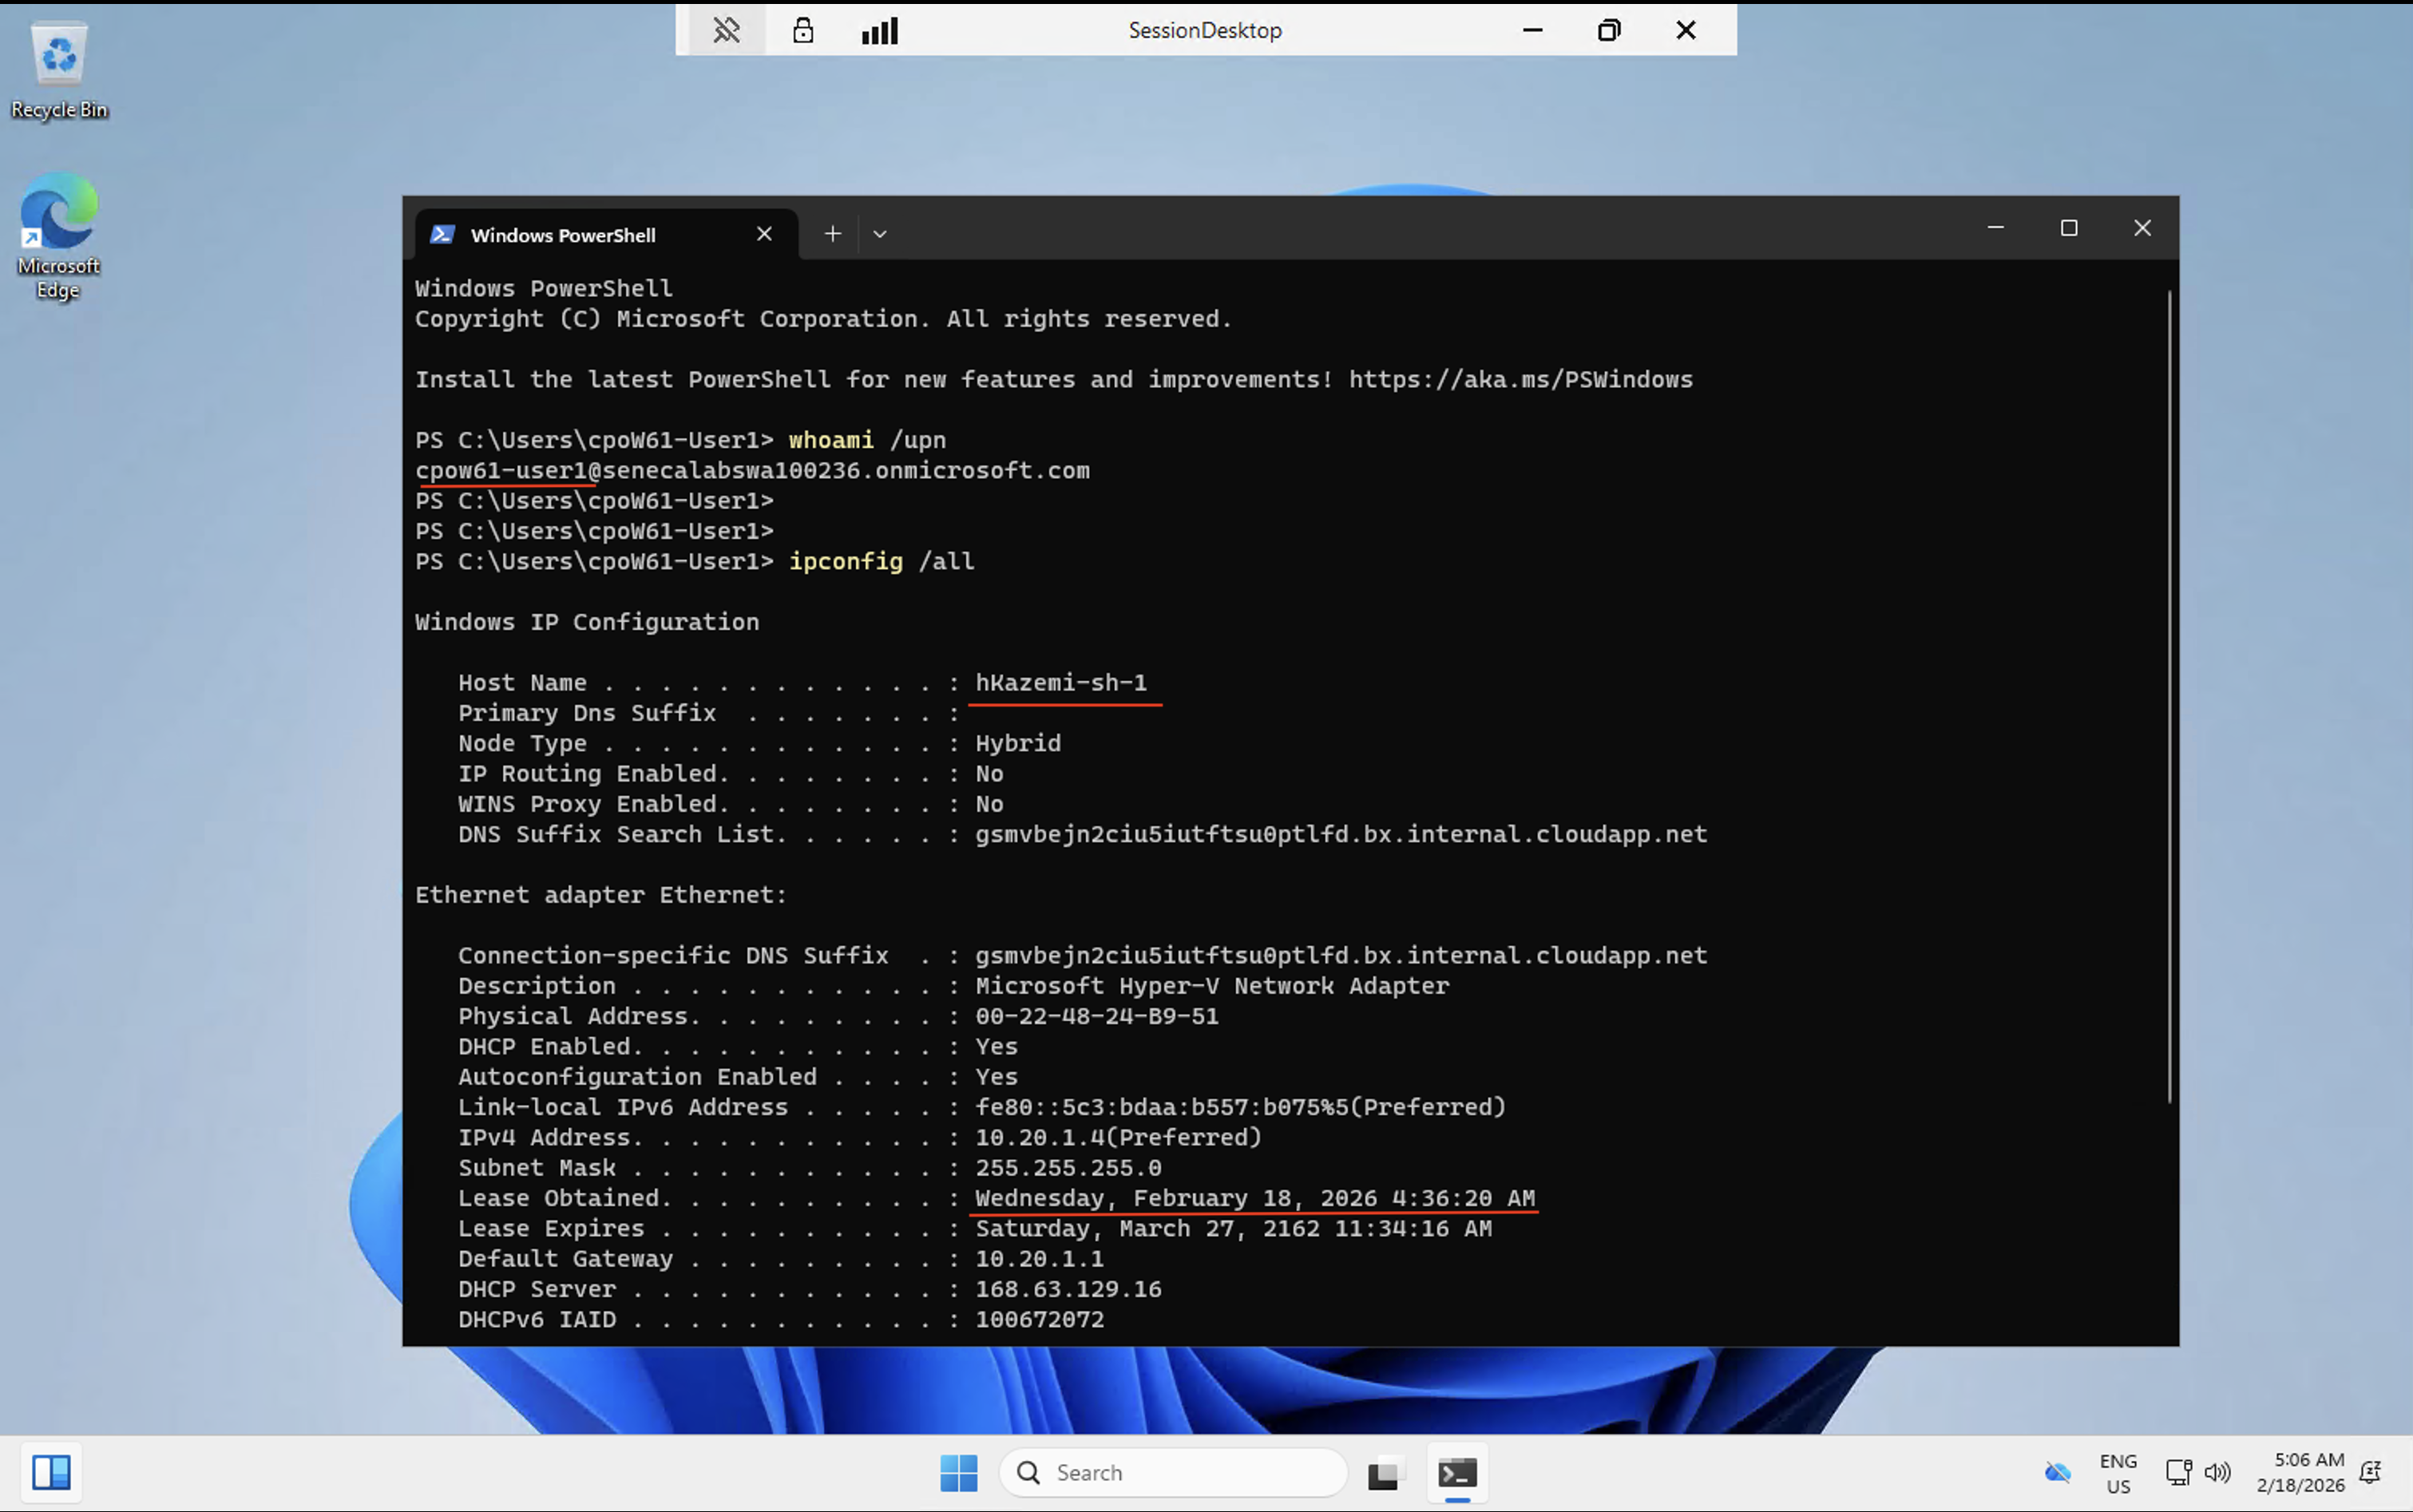
Task: Close the Windows PowerShell window
Action: point(2142,228)
